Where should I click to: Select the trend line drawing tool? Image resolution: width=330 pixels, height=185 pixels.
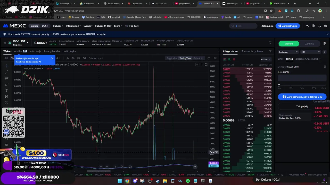coord(7,72)
